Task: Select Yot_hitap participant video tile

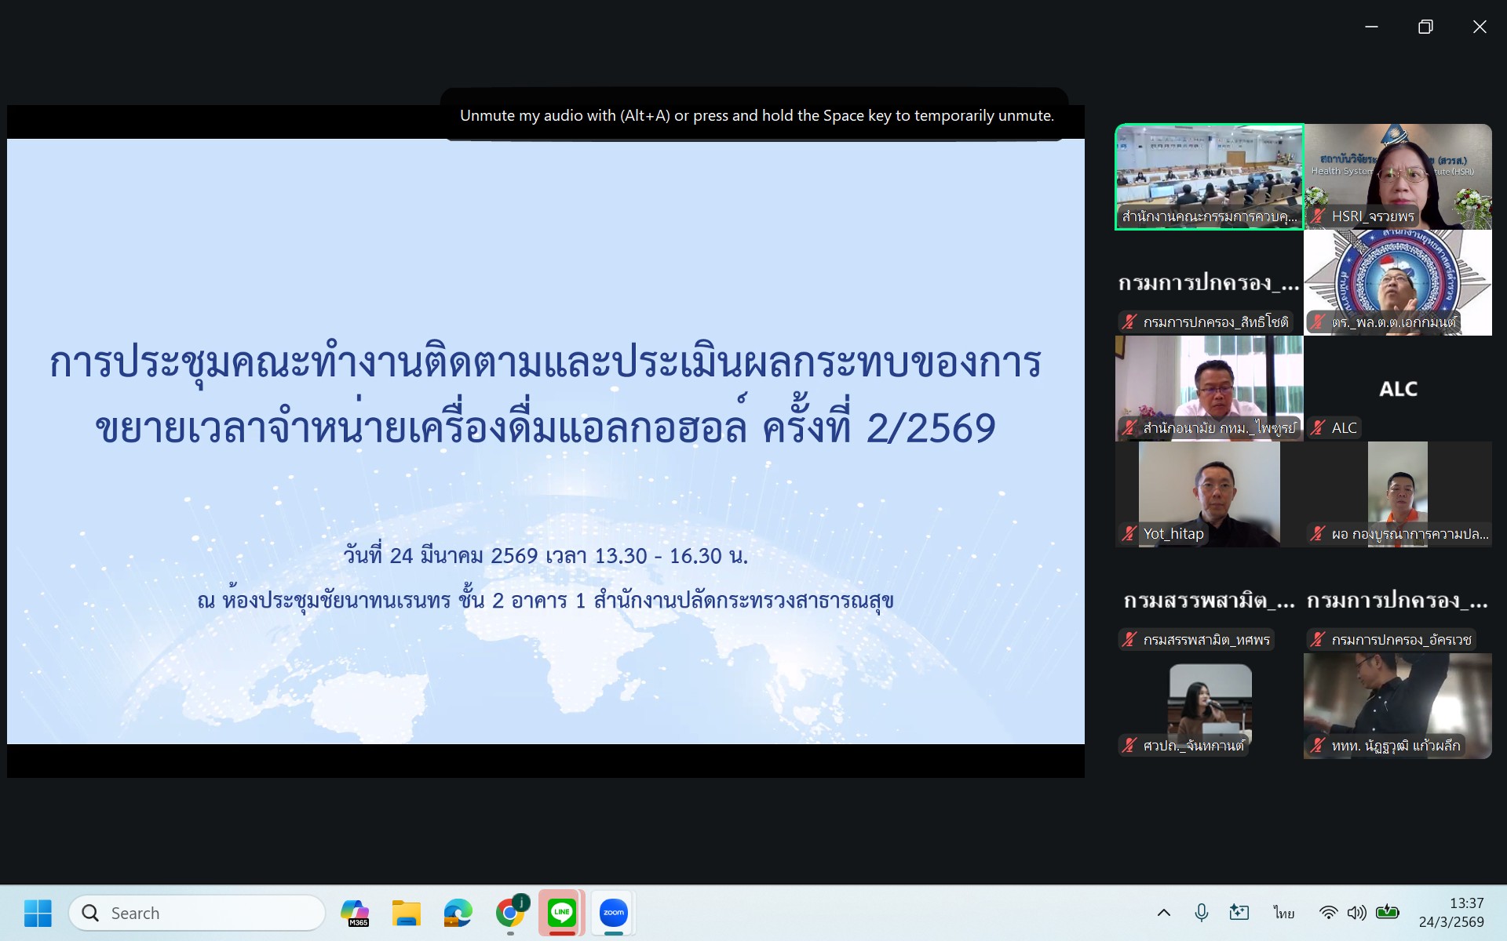Action: (1209, 494)
